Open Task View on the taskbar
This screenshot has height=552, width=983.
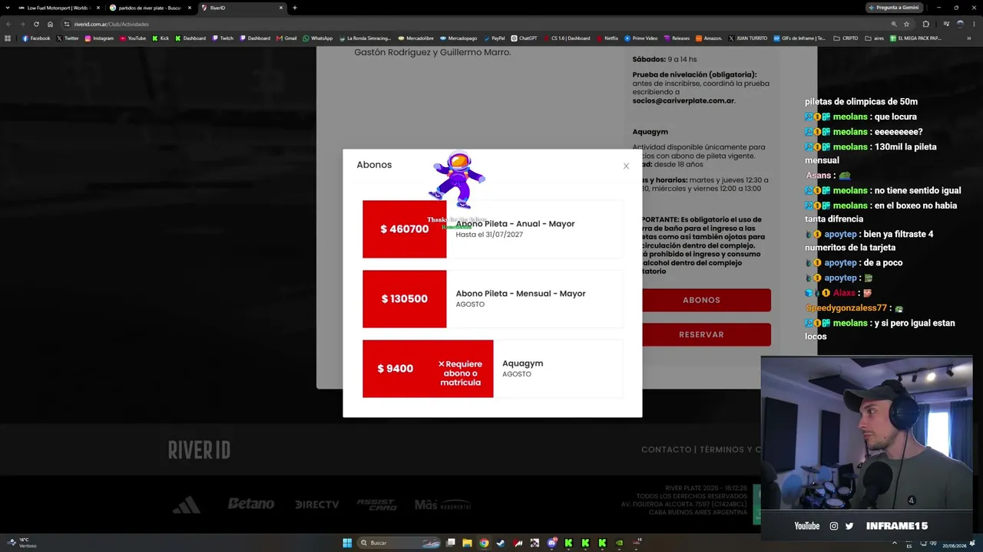pyautogui.click(x=451, y=543)
